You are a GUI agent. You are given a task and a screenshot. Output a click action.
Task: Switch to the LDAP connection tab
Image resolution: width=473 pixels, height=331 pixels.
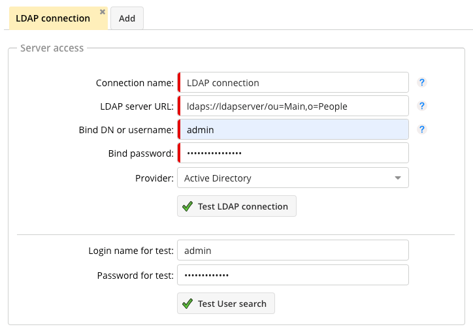(x=52, y=18)
